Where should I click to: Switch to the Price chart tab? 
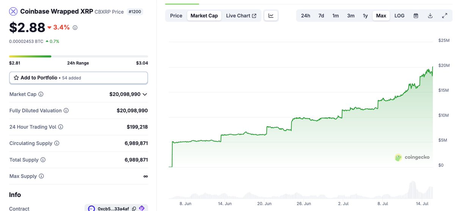176,16
